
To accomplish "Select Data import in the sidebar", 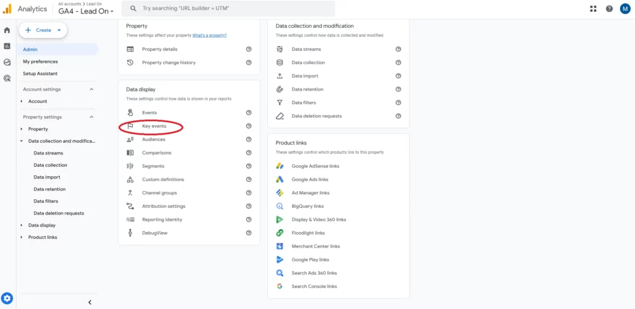I will coord(47,177).
